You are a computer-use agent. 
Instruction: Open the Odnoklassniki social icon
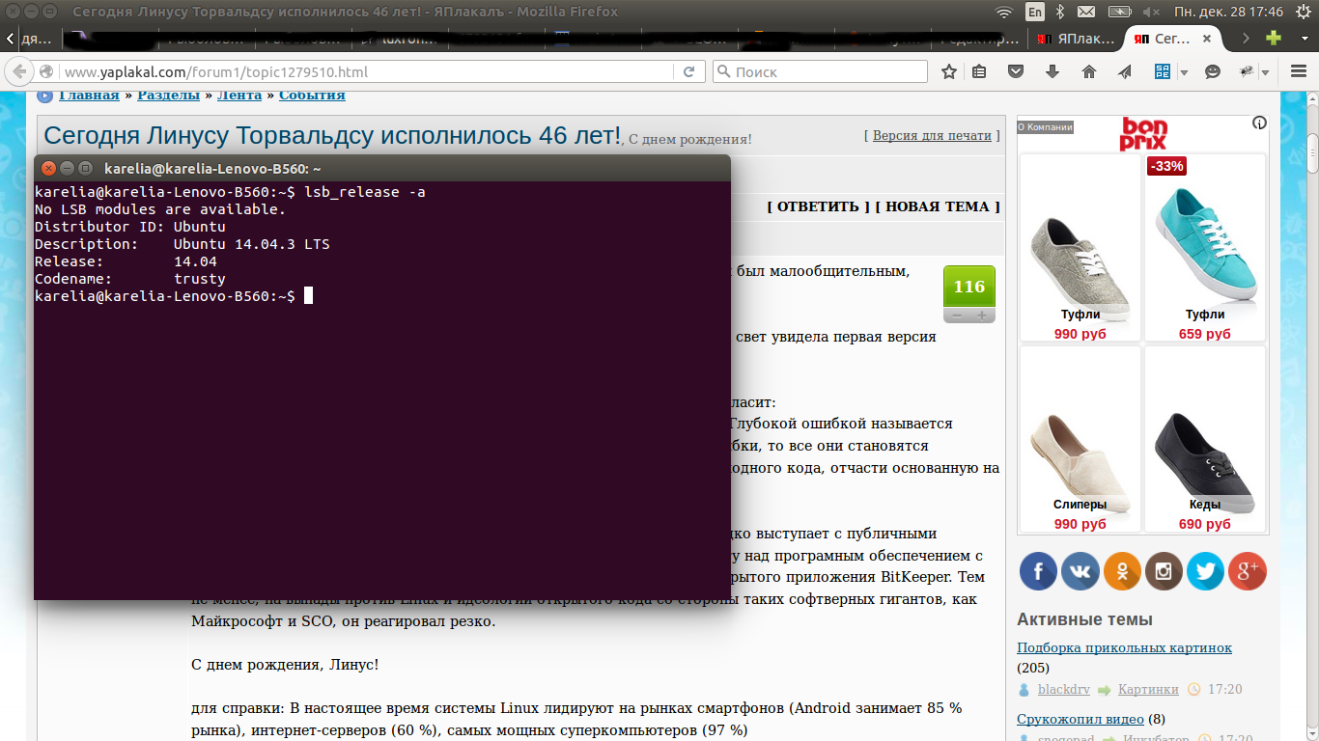1122,571
